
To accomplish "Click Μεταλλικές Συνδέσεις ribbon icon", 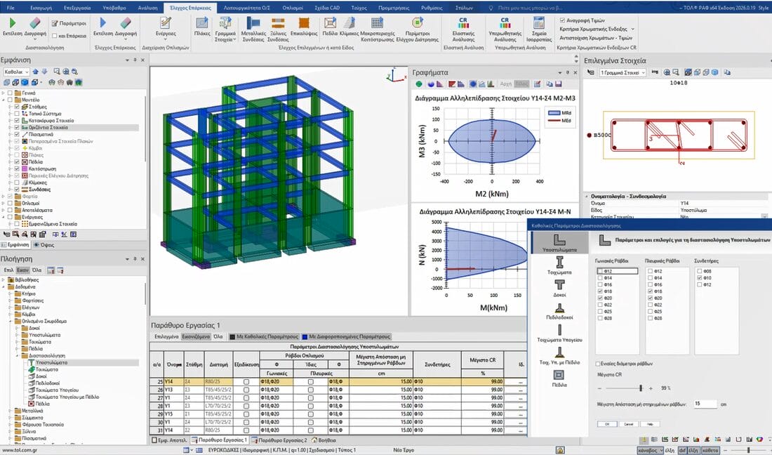I will coord(253,27).
